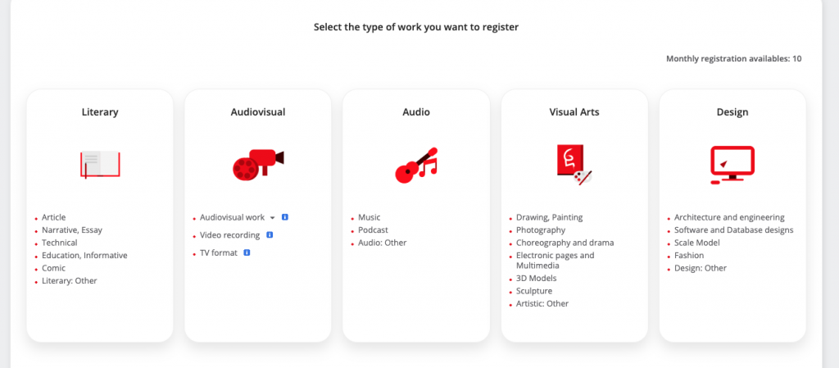Click the Design monitor icon
This screenshot has width=839, height=368.
click(732, 165)
